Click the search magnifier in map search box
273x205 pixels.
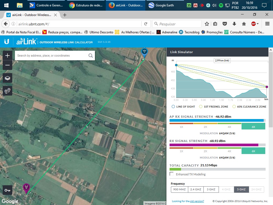91,56
